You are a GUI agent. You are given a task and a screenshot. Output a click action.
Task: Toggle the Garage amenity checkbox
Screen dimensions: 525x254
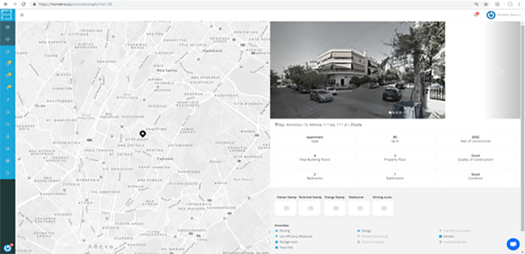tap(359, 231)
